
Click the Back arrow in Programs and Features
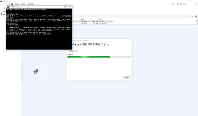[2, 4]
